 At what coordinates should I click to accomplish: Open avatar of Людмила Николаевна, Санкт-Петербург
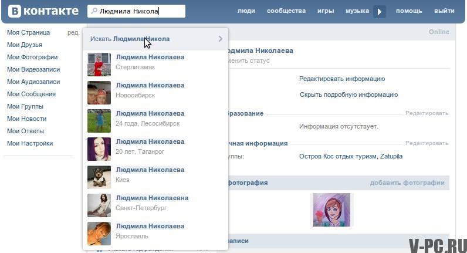tap(99, 205)
